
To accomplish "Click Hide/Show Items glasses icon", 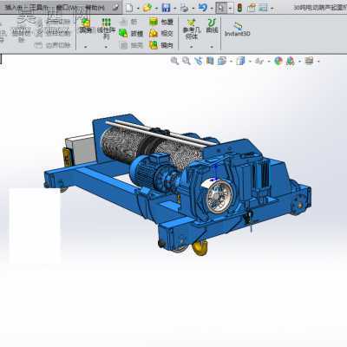I will [x=259, y=61].
